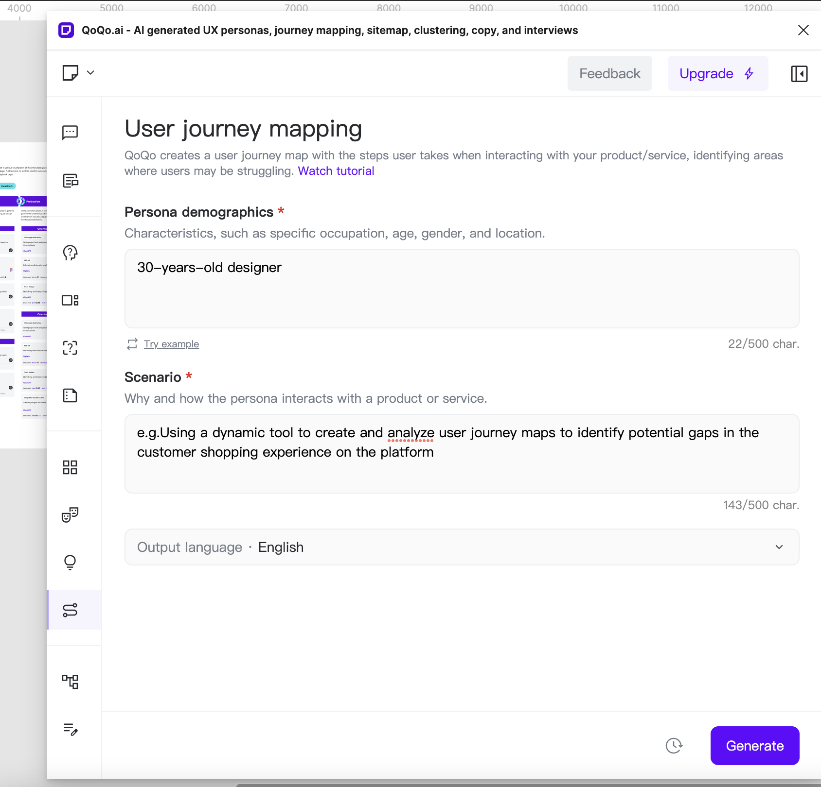The height and width of the screenshot is (787, 821).
Task: Click the Feedback button
Action: (x=609, y=74)
